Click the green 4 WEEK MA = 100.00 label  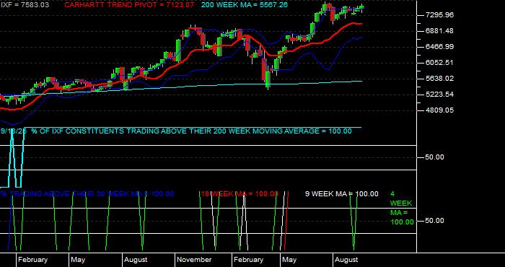(402, 208)
